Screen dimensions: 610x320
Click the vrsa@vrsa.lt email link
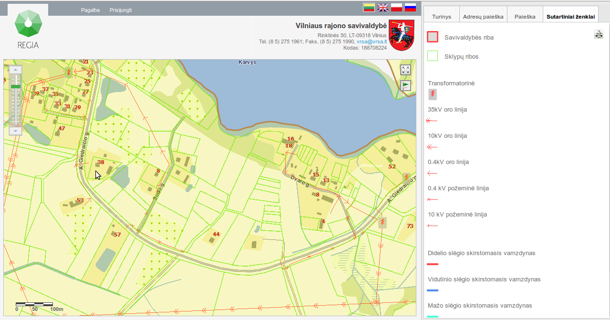(372, 41)
